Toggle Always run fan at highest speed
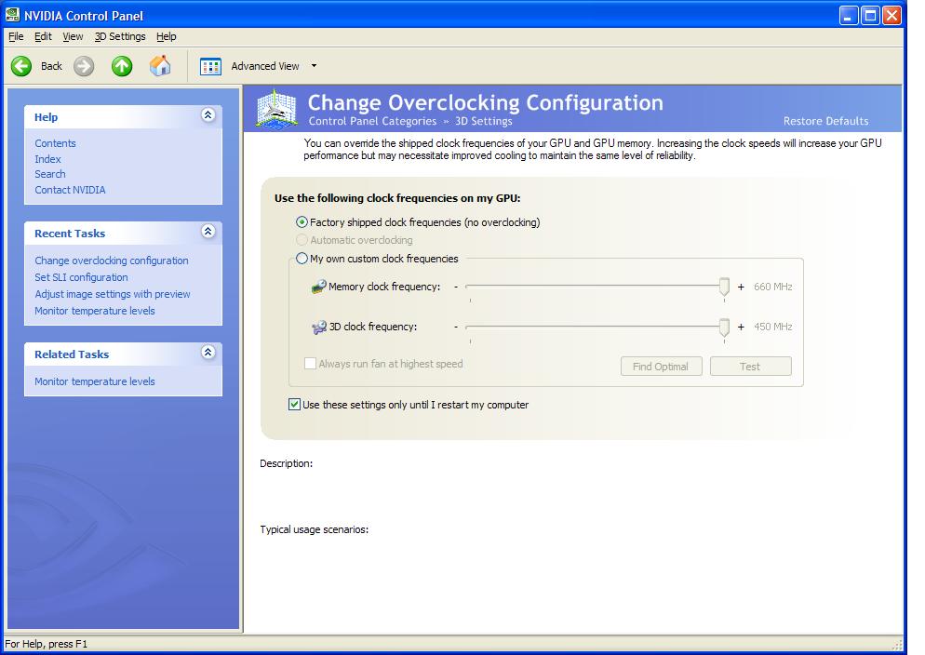This screenshot has height=655, width=925. tap(310, 364)
